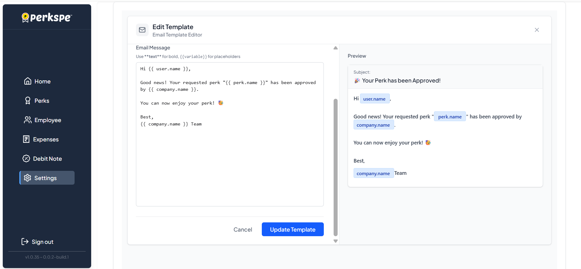Cancel the template edit
This screenshot has width=581, height=269.
pyautogui.click(x=242, y=229)
